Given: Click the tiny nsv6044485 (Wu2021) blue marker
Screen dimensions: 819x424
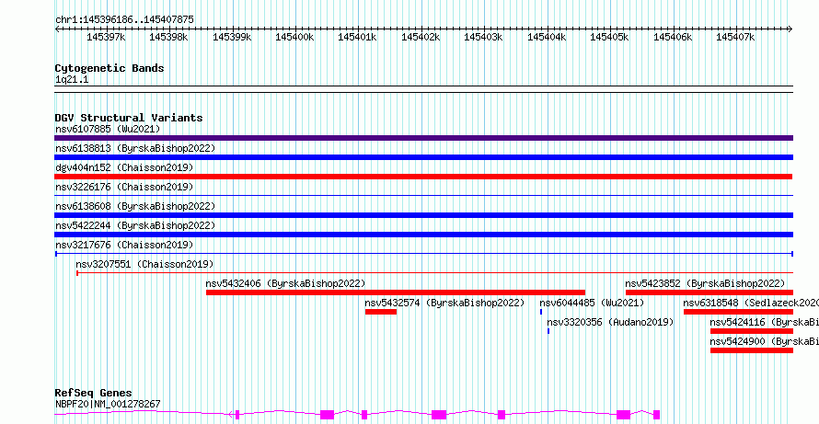Looking at the screenshot, I should [x=541, y=312].
